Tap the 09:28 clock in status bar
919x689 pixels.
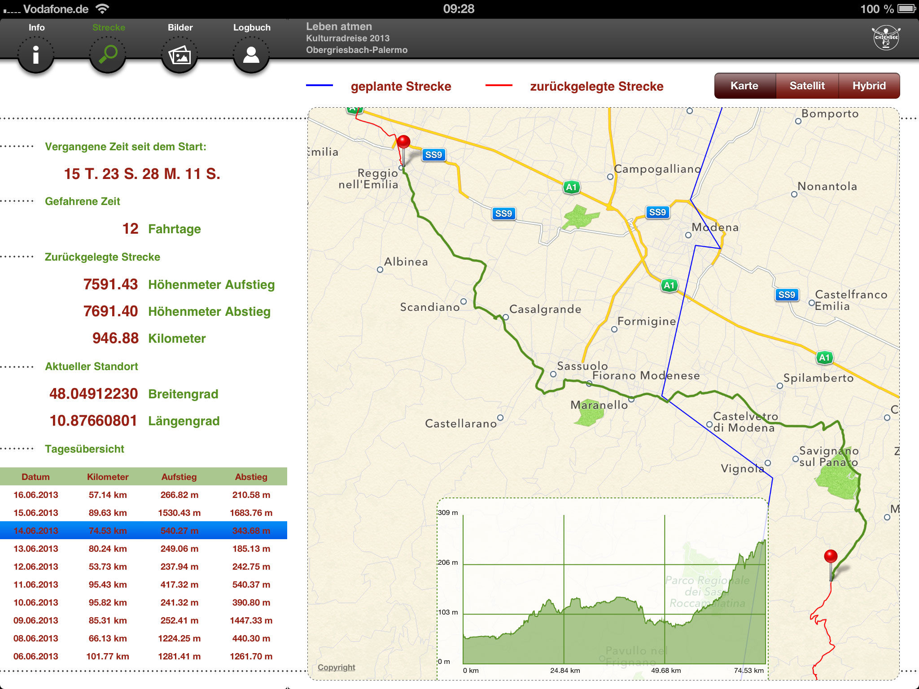point(459,9)
